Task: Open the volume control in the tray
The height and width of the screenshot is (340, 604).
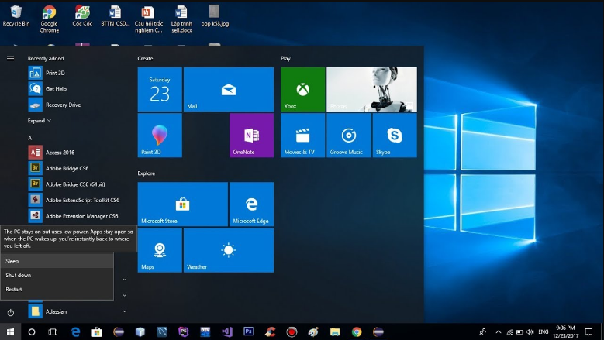Action: click(530, 332)
